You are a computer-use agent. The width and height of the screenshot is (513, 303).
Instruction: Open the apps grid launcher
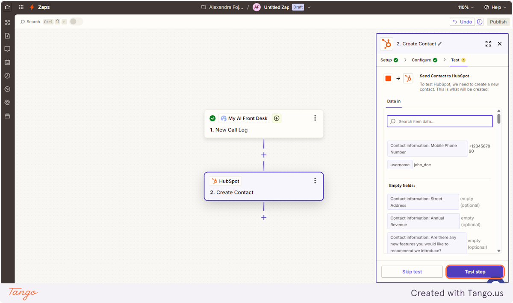tap(21, 7)
